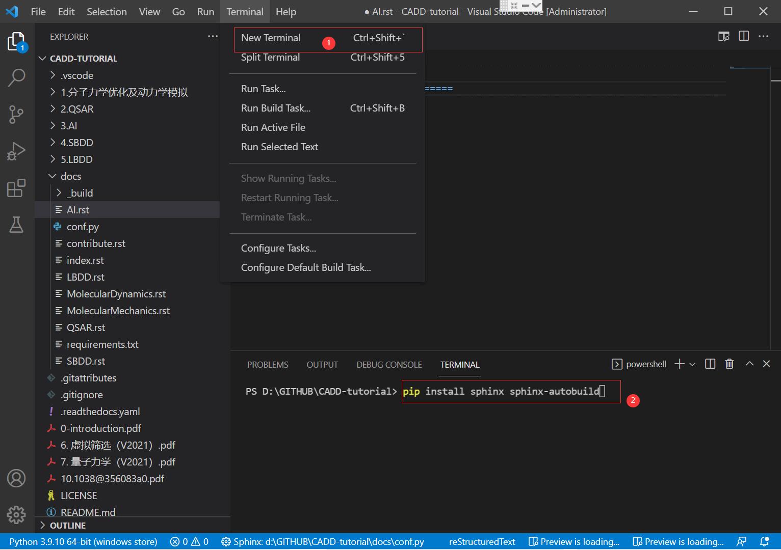This screenshot has width=781, height=550.
Task: Maximize the panel size with caret icon
Action: point(749,364)
